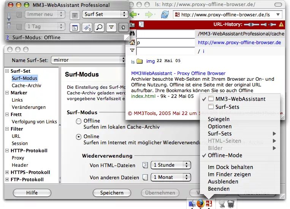The image size is (290, 209).
Task: Click the first URL-History slider control
Action: [252, 24]
